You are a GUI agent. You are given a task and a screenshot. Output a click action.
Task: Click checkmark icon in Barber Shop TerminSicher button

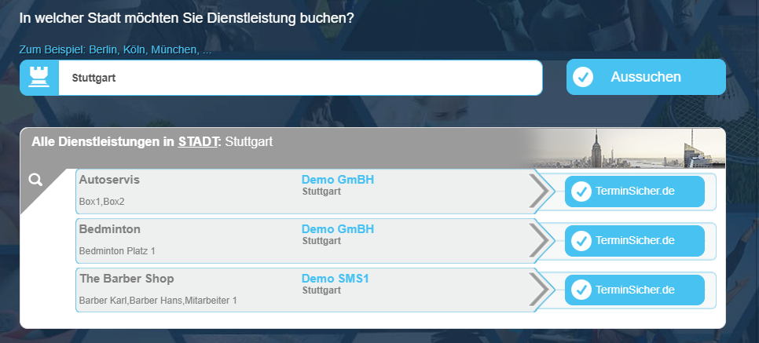pos(581,290)
